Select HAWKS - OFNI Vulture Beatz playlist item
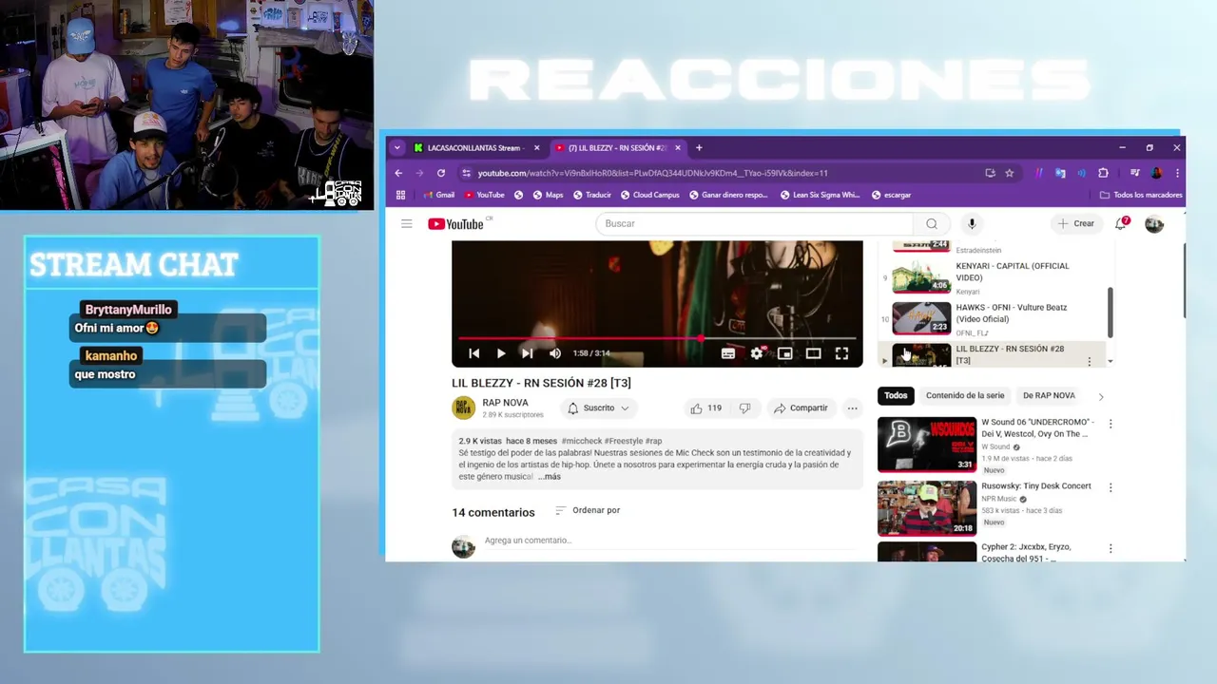 [x=994, y=319]
